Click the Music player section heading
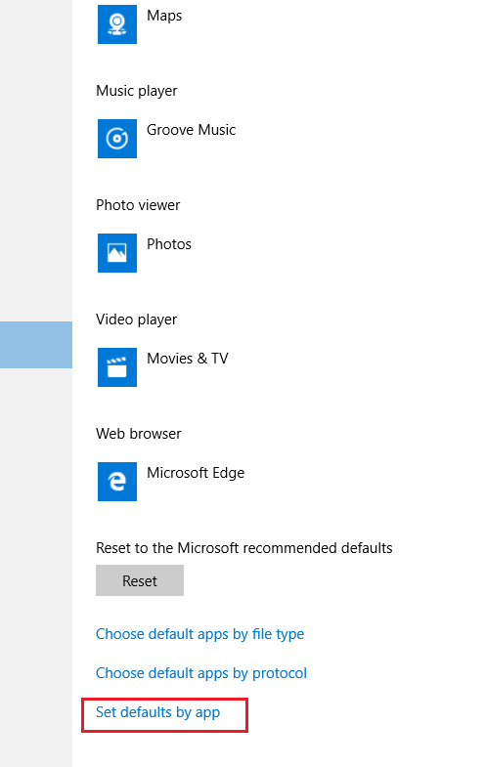This screenshot has width=485, height=767. (137, 91)
